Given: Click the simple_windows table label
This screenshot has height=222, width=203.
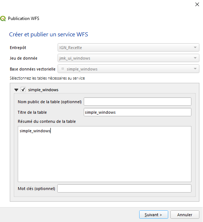Looking at the screenshot, I should [x=43, y=90].
